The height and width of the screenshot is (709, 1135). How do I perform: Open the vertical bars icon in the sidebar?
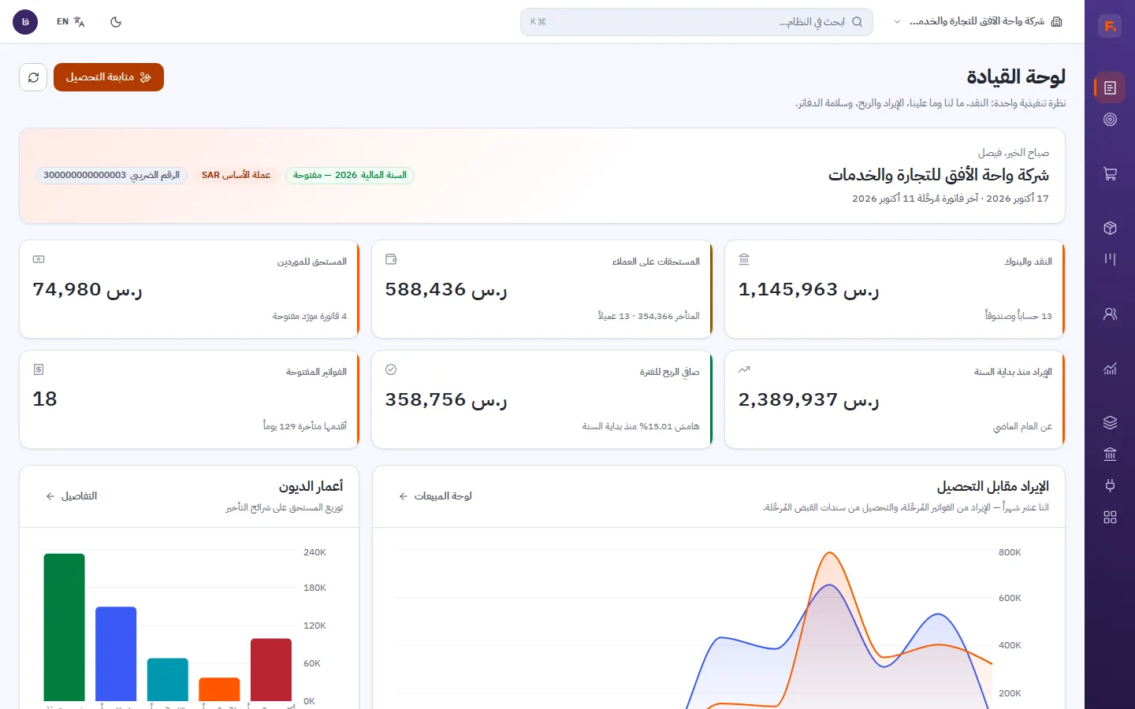coord(1110,258)
